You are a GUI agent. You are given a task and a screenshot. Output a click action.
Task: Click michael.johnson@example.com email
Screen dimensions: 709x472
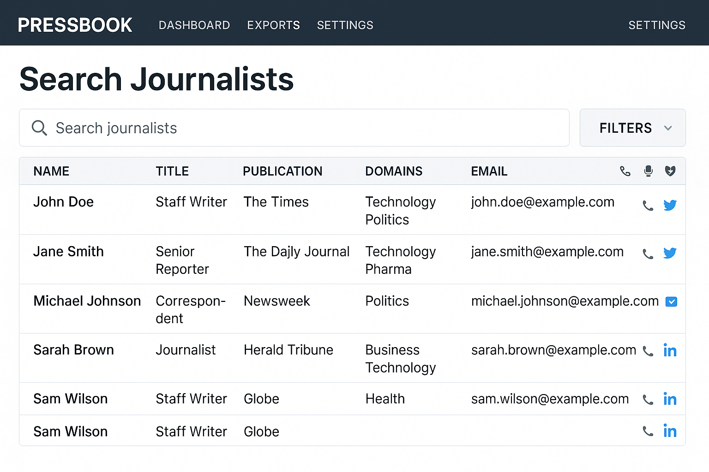pos(565,301)
